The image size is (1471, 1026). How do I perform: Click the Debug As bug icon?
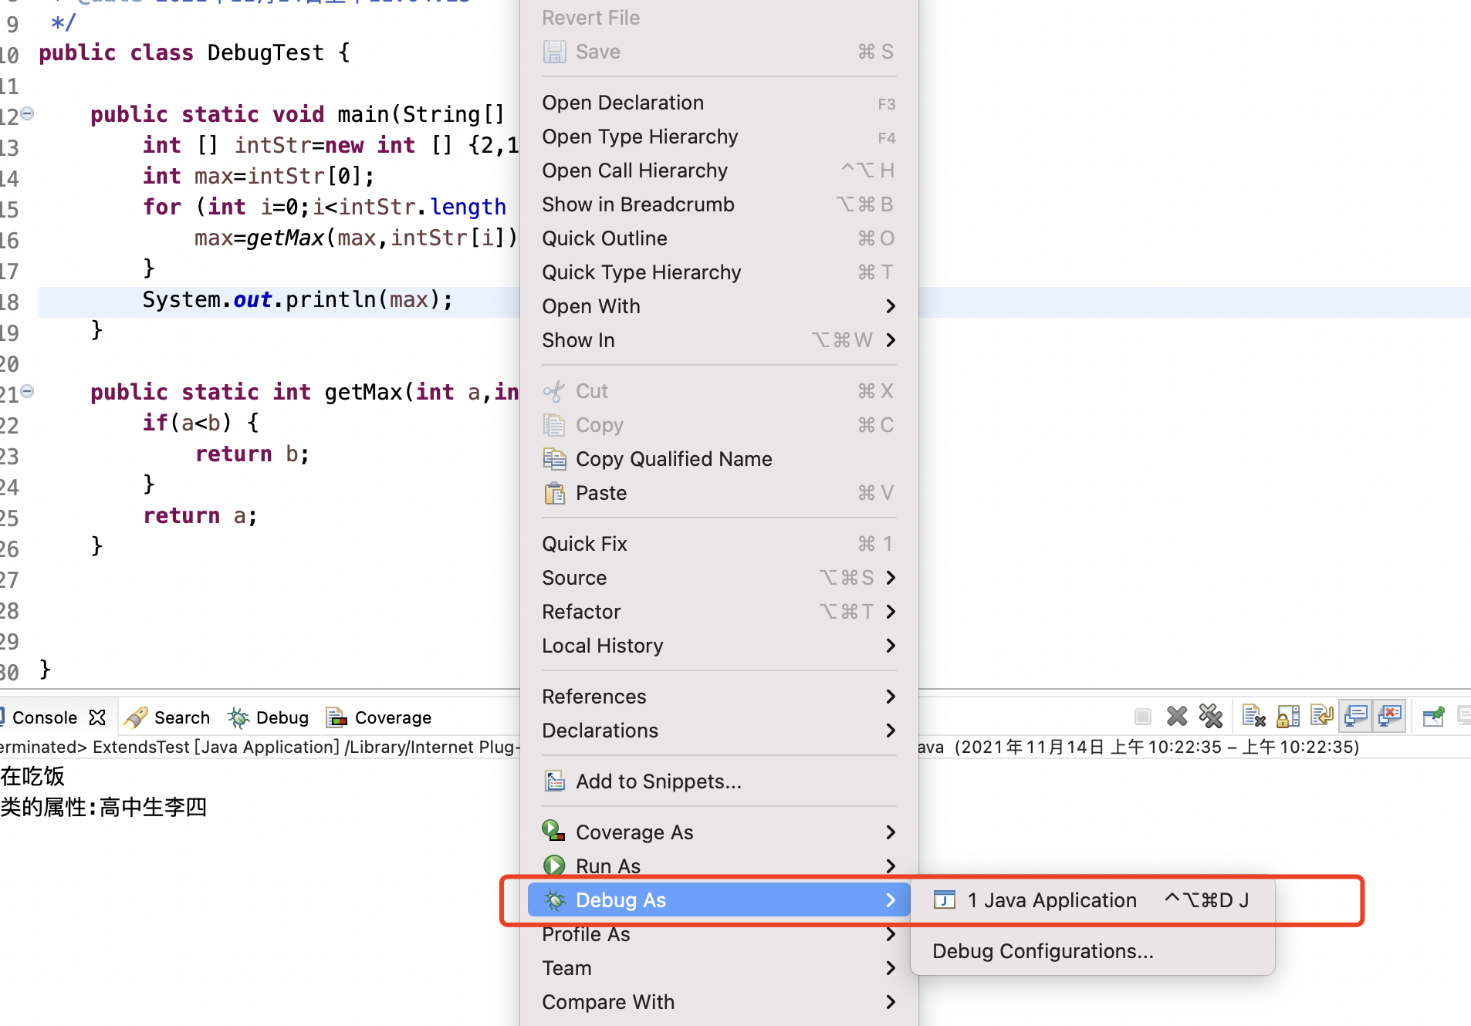(554, 899)
